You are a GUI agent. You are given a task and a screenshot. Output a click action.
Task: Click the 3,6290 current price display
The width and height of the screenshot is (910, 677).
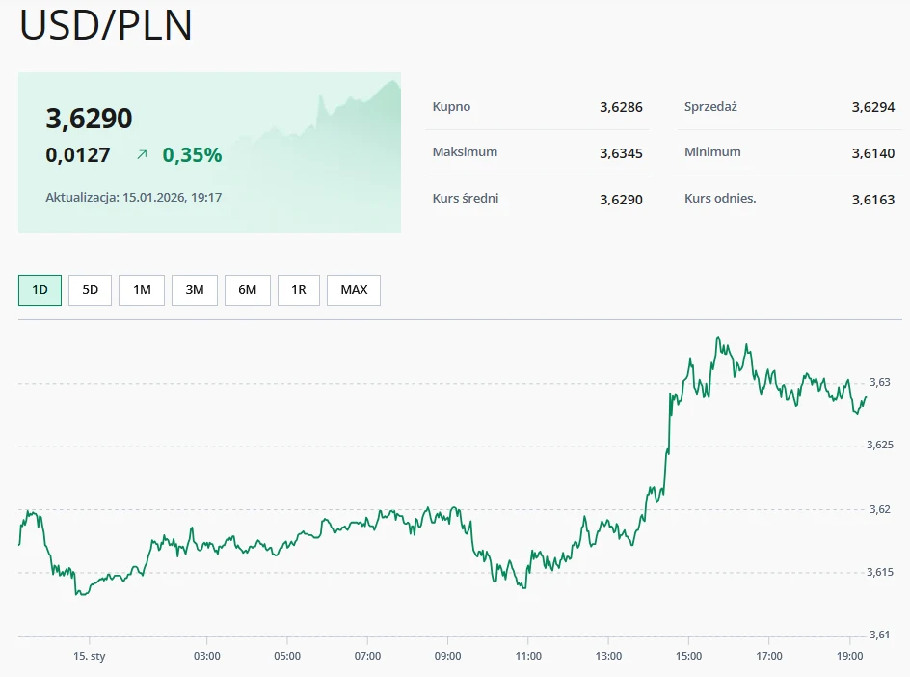point(89,117)
